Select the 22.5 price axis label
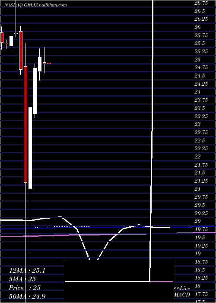The width and height of the screenshot is (216, 303). point(200,141)
